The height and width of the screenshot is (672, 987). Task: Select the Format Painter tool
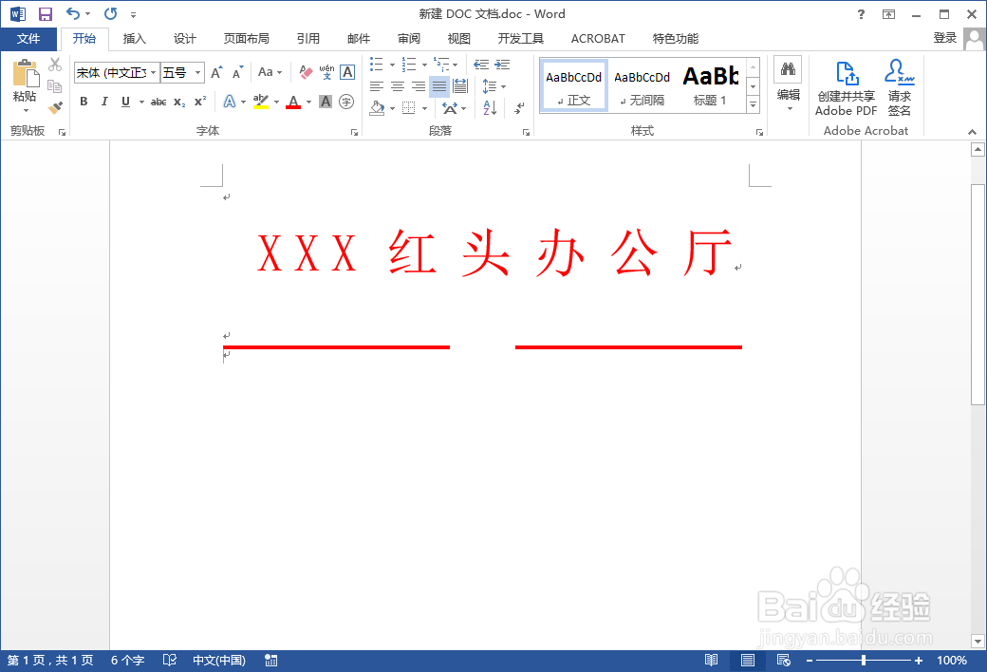pos(54,107)
